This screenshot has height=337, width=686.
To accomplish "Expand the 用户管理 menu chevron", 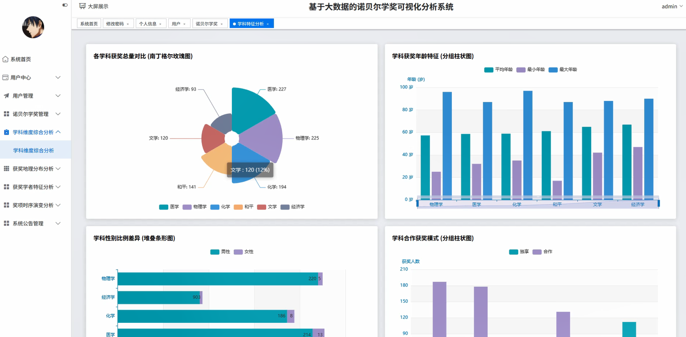I will [58, 96].
